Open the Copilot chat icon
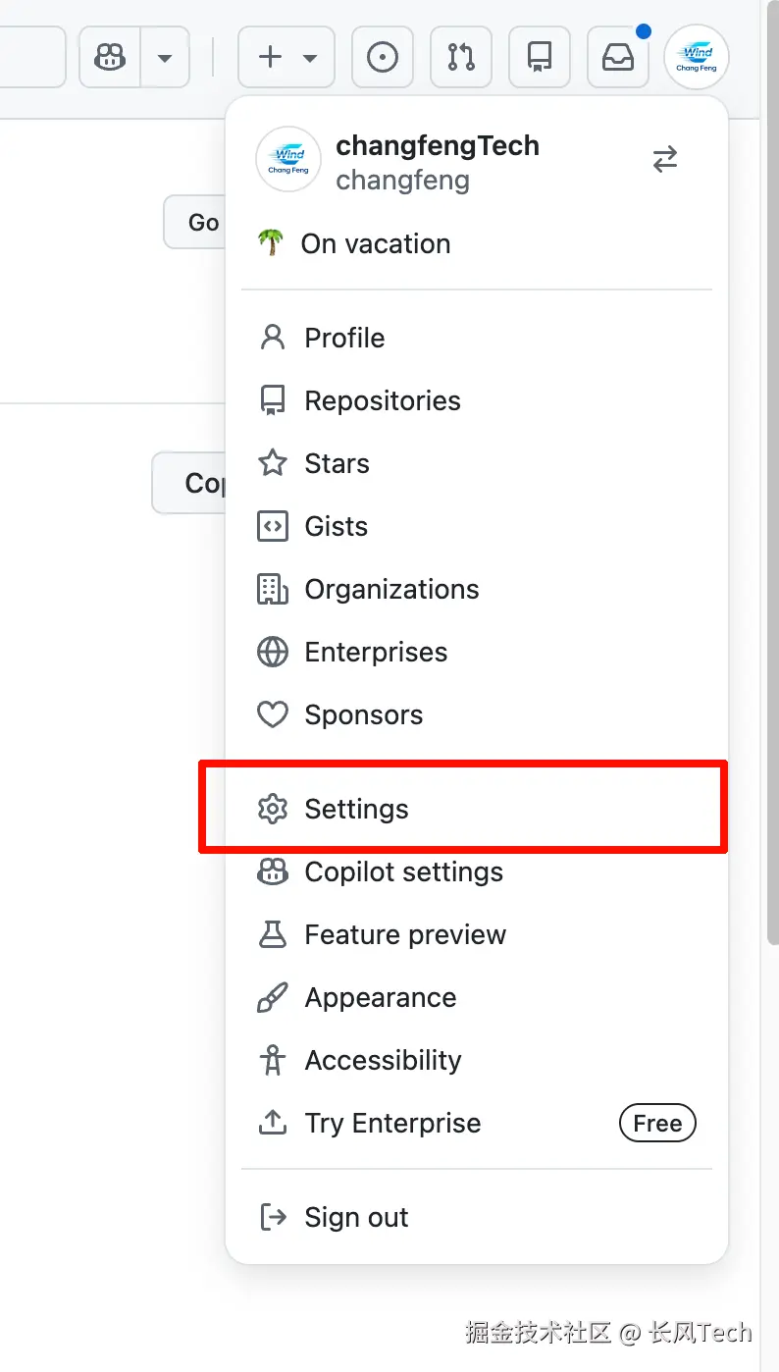 110,58
